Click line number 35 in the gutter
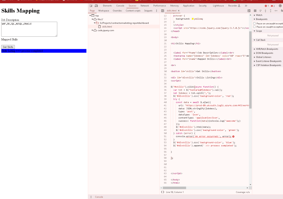The image size is (283, 199). (165, 87)
